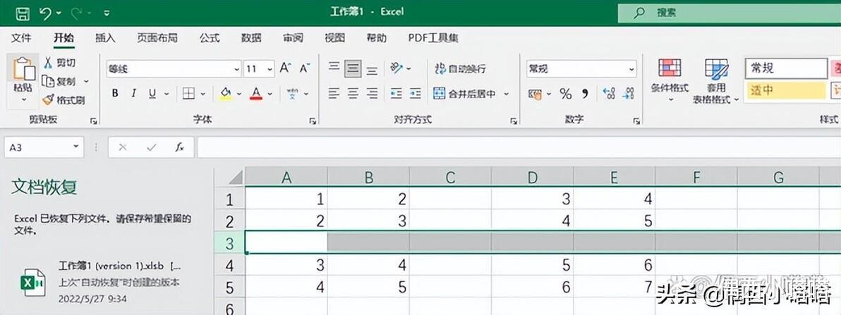The height and width of the screenshot is (315, 841).
Task: Toggle Italic formatting
Action: click(x=133, y=94)
